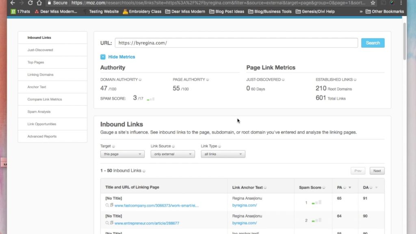The width and height of the screenshot is (416, 234).
Task: Click the Prev pagination button
Action: [358, 171]
